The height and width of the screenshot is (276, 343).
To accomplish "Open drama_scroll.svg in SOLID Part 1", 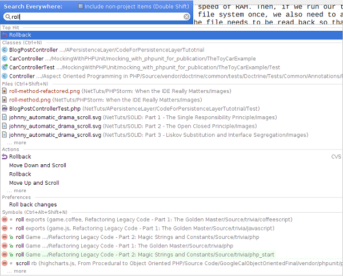I will (171, 117).
